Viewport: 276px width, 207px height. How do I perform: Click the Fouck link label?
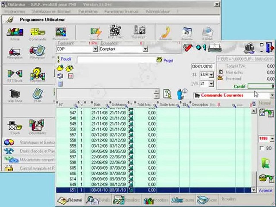click(66, 59)
